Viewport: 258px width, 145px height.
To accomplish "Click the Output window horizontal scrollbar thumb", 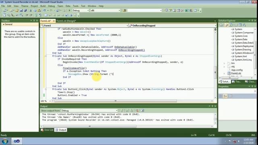I will (x=89, y=126).
